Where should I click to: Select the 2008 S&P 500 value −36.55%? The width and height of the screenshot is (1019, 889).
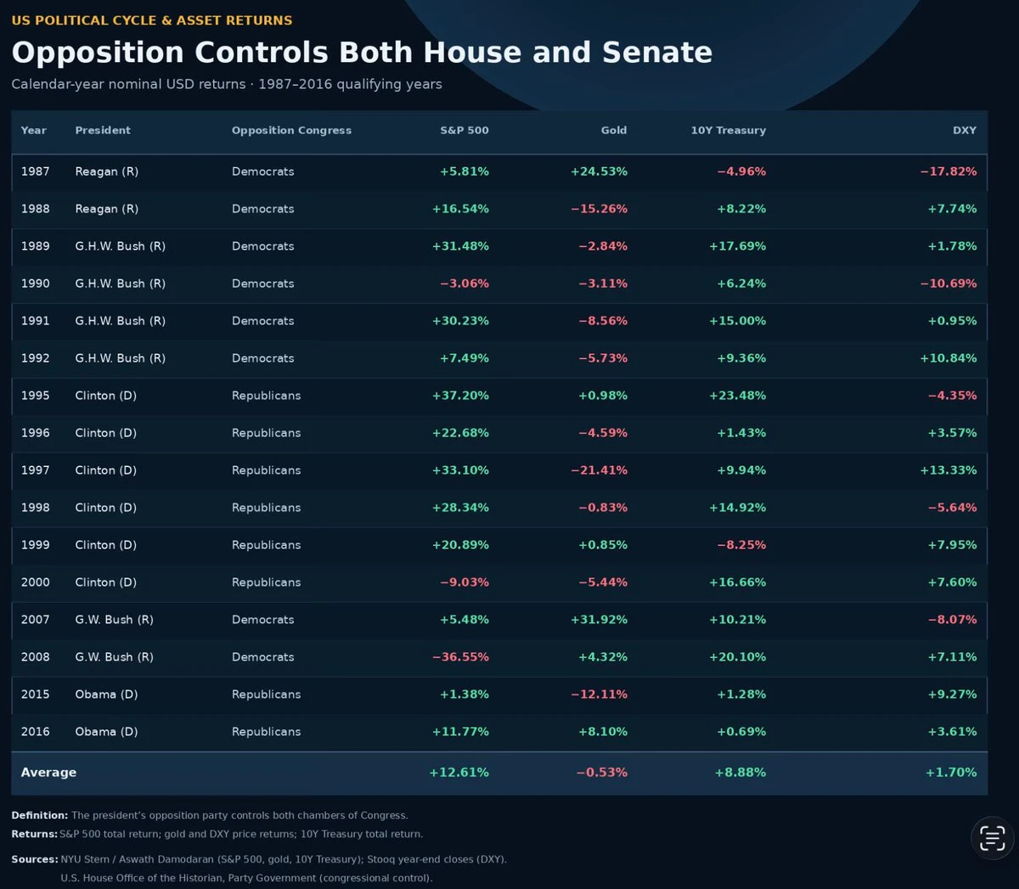[x=461, y=657]
